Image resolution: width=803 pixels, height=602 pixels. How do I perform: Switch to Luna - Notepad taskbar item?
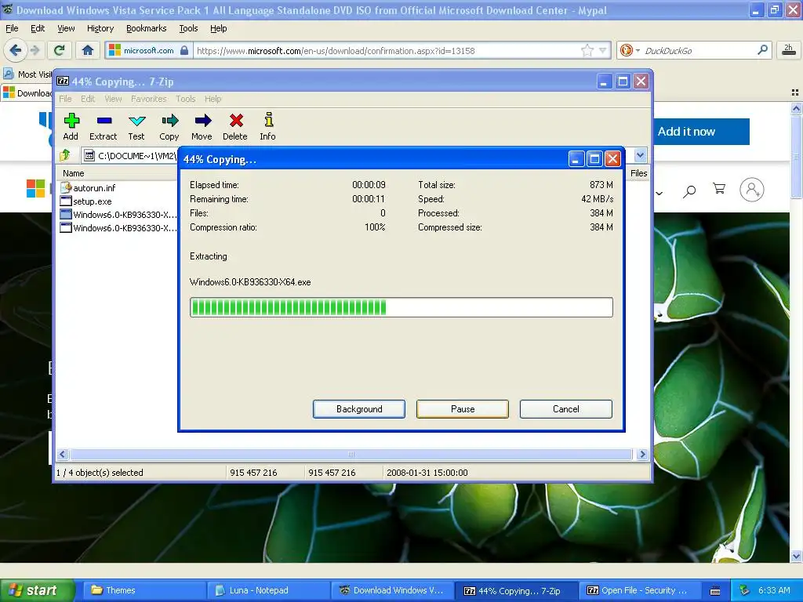[270, 590]
